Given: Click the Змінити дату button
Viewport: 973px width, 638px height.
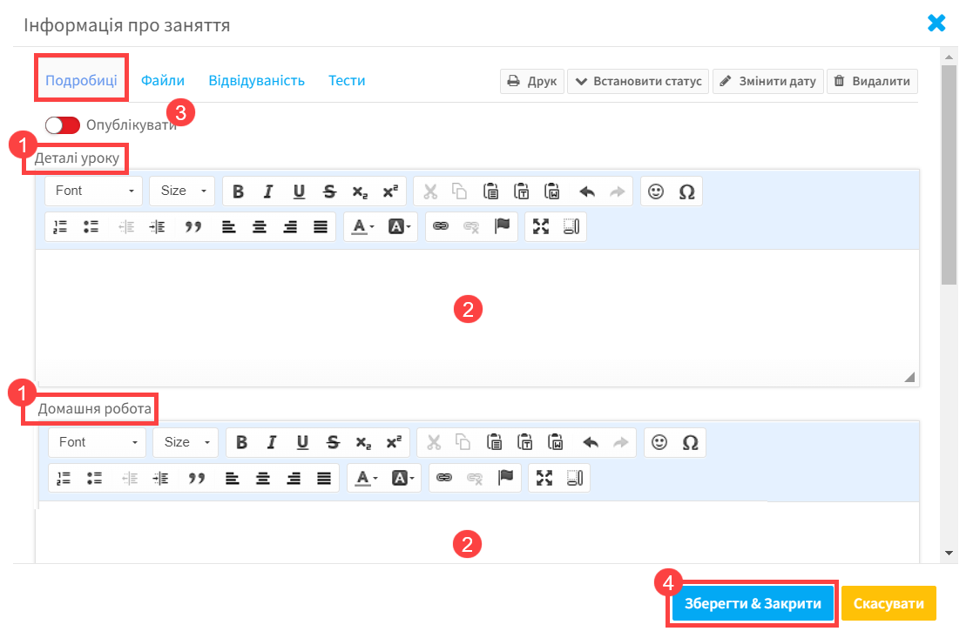Looking at the screenshot, I should pos(768,81).
